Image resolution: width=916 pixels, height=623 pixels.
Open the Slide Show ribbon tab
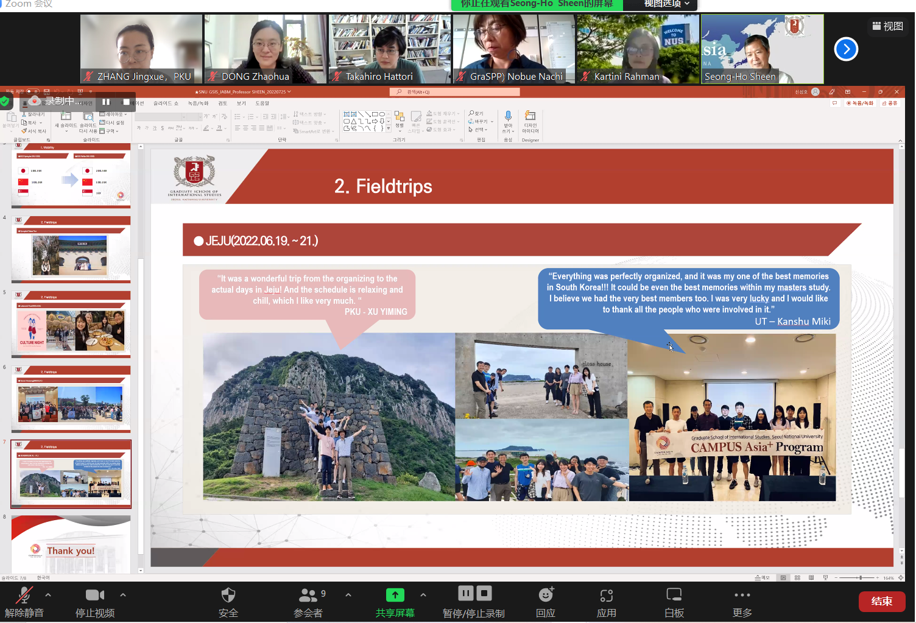point(166,104)
